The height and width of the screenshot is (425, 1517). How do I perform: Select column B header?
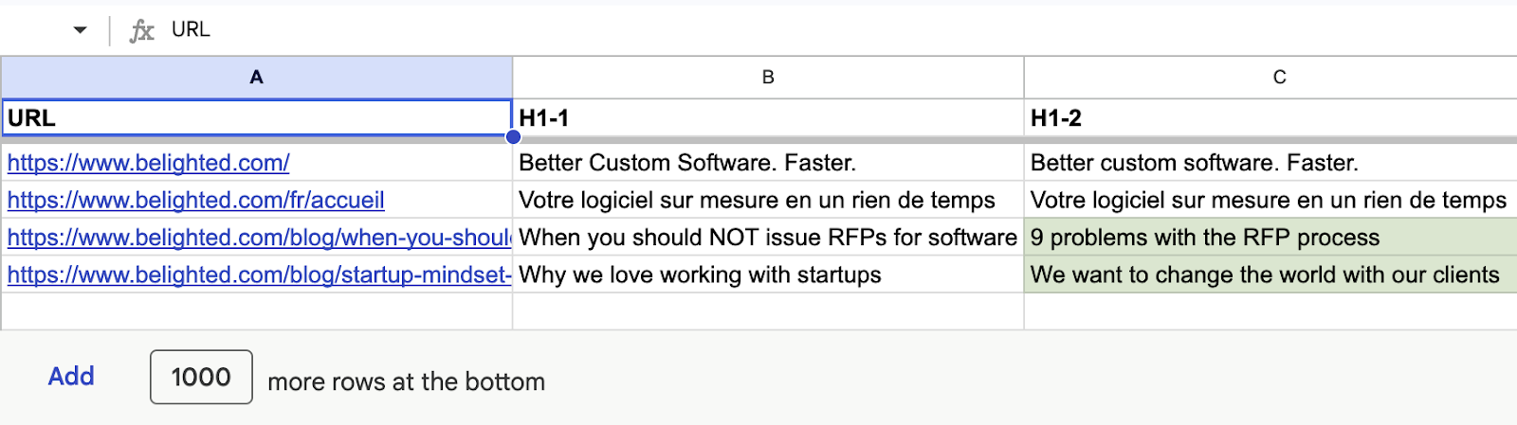pyautogui.click(x=768, y=78)
